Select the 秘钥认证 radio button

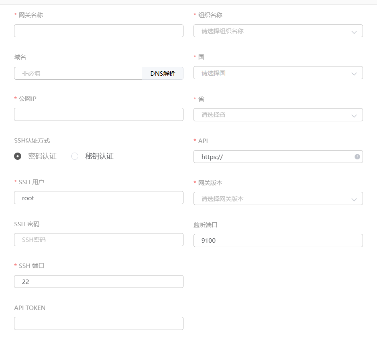[75, 156]
